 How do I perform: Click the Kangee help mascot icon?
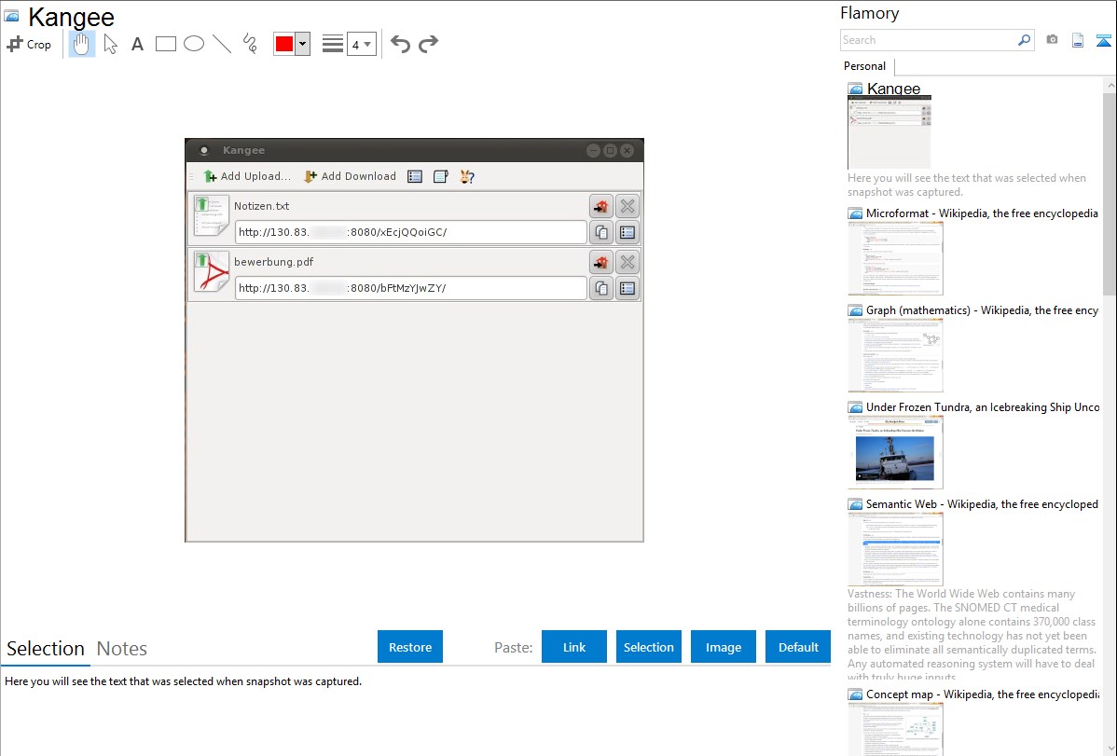pos(467,176)
